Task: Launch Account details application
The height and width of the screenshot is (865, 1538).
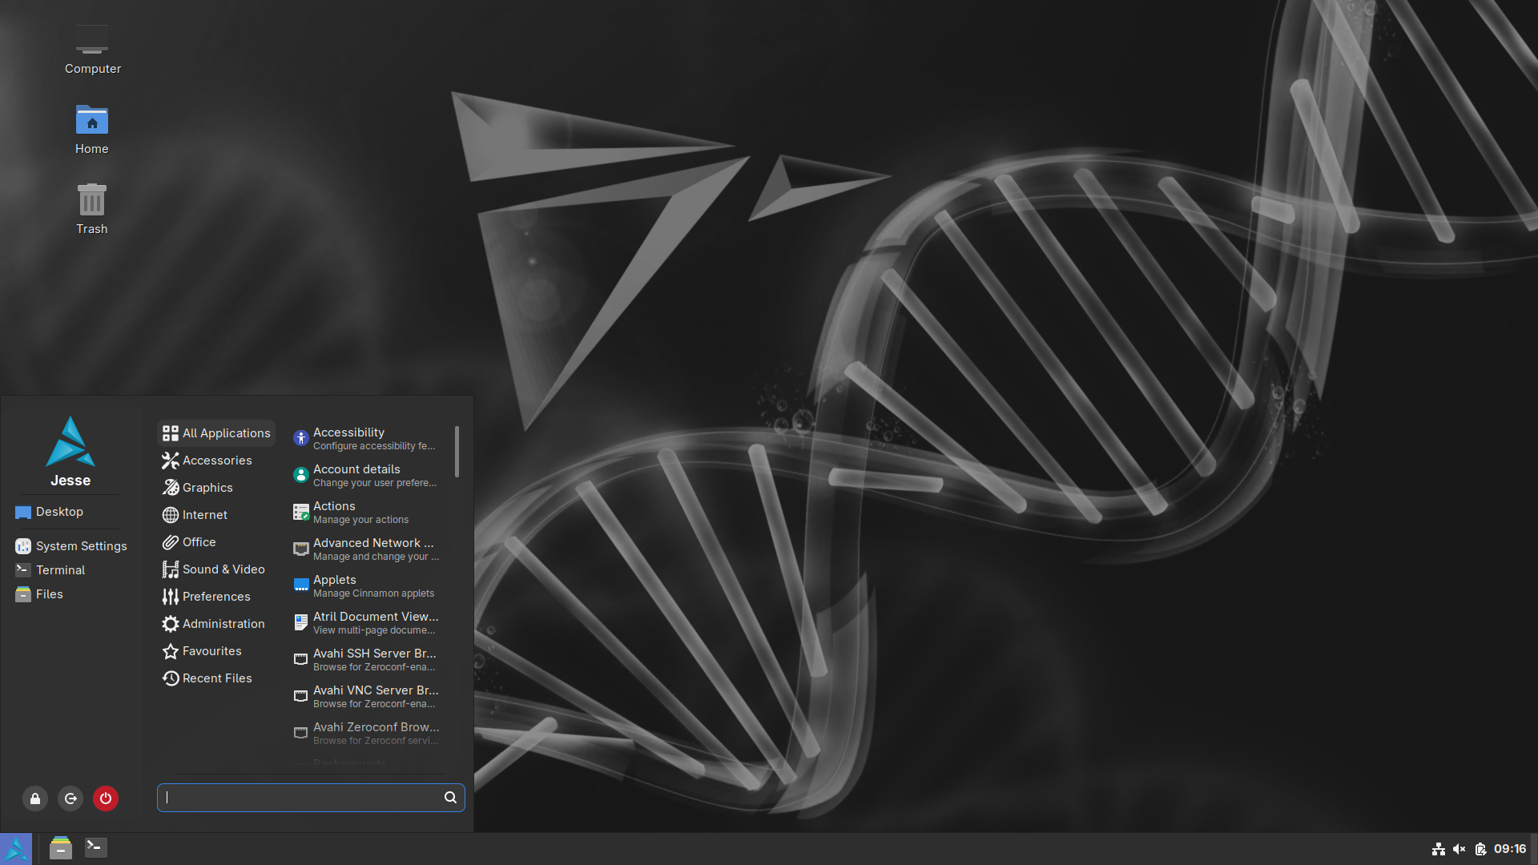Action: click(x=368, y=475)
